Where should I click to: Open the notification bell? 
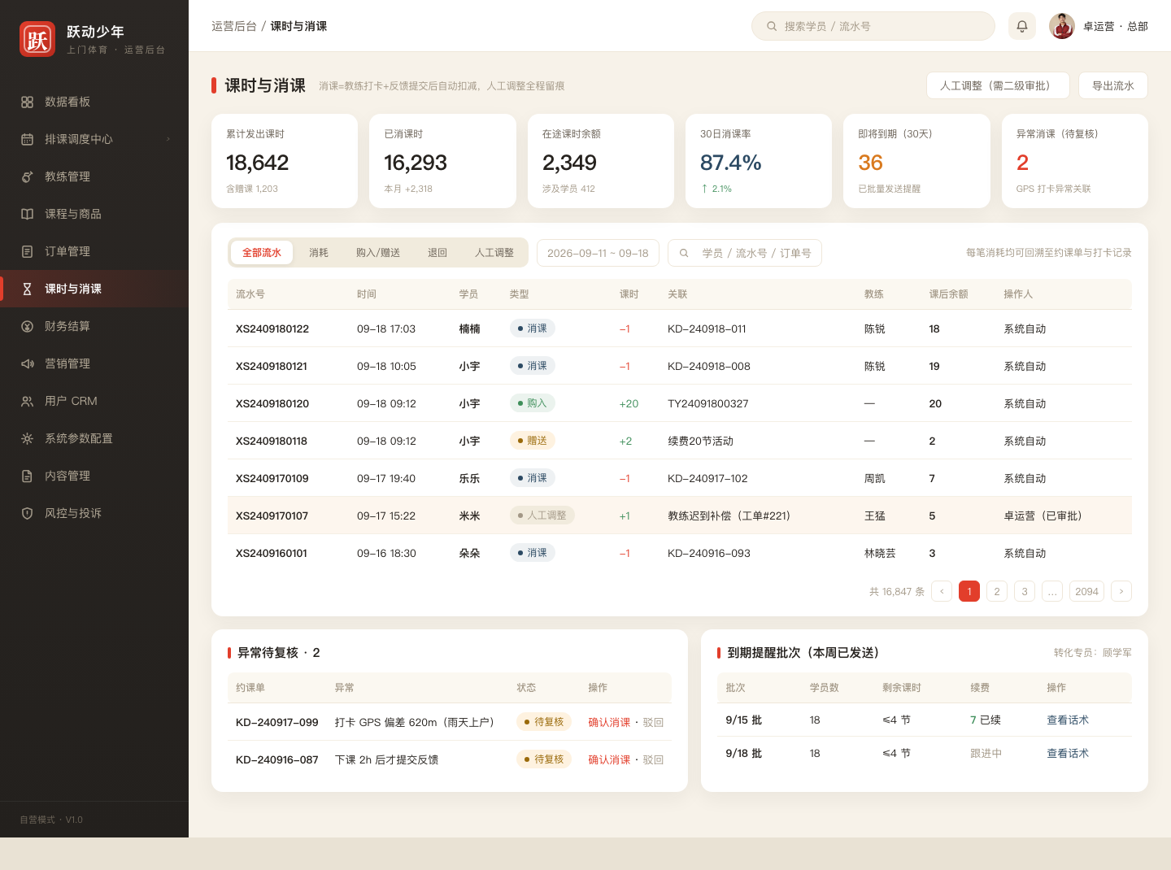pyautogui.click(x=1022, y=26)
